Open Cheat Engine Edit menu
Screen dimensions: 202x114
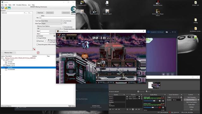coord(6,5)
